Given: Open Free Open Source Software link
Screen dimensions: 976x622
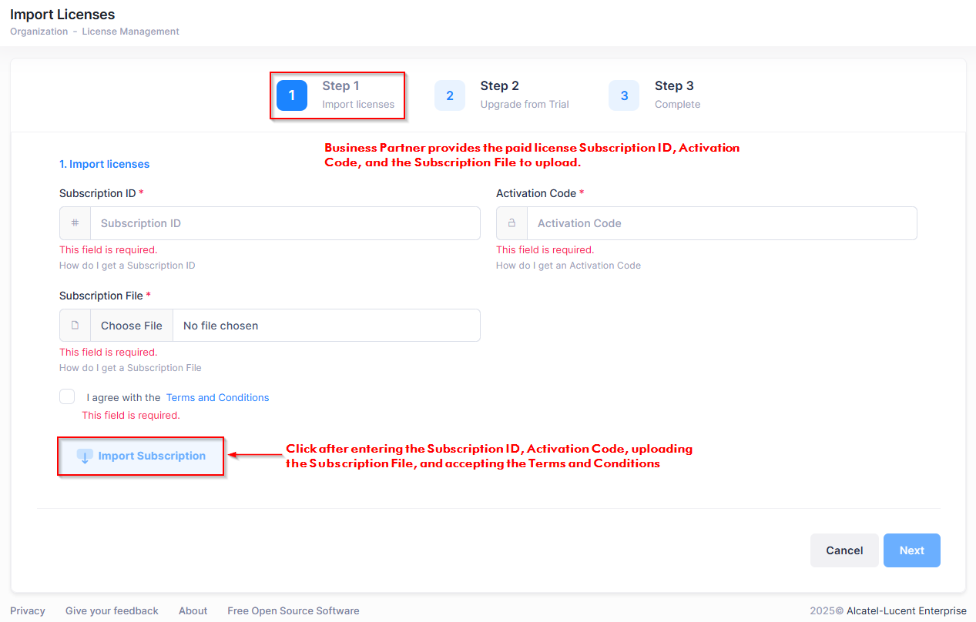Looking at the screenshot, I should (293, 611).
